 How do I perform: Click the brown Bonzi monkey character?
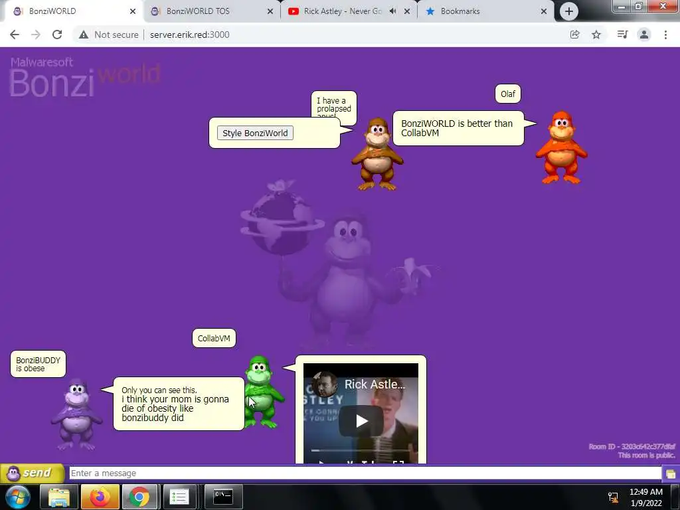tap(377, 154)
